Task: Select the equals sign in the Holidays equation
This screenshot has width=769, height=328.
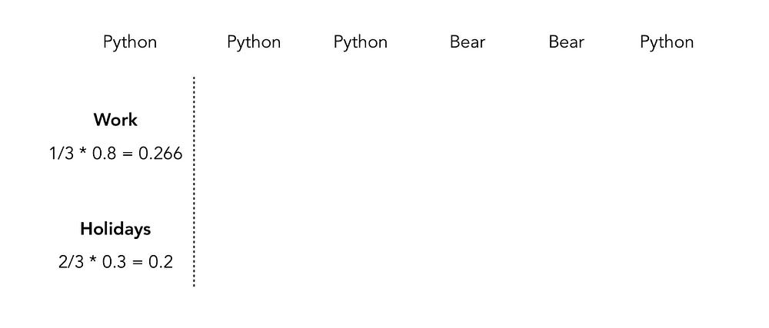Action: (138, 263)
